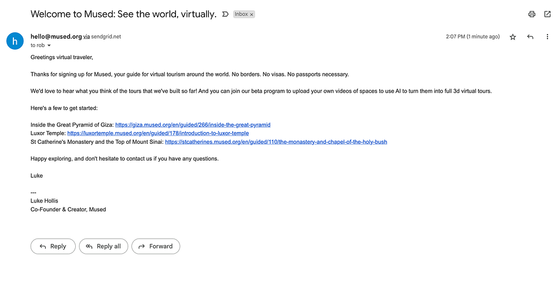Click the sender address hello@mused.org
The height and width of the screenshot is (291, 557).
pyautogui.click(x=56, y=36)
